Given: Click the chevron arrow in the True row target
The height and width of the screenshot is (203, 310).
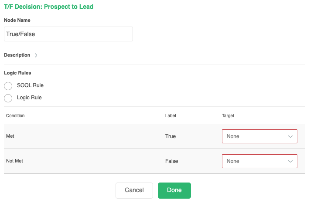Looking at the screenshot, I should pyautogui.click(x=290, y=136).
